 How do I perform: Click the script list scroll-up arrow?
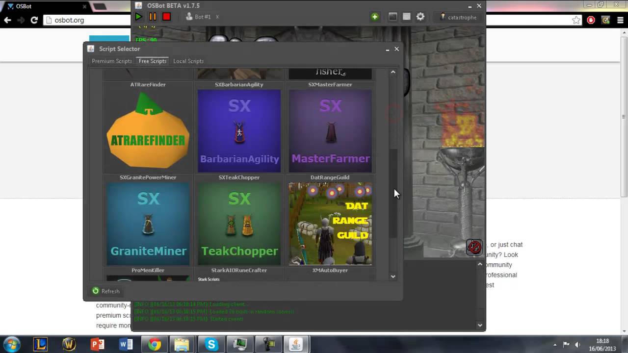(393, 72)
